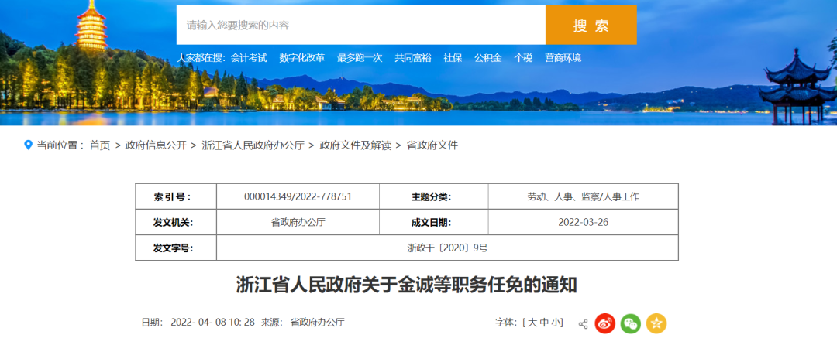Screen dimensions: 837x345
Task: Click the publish date 2022-04-08 10:28
Action: 212,322
